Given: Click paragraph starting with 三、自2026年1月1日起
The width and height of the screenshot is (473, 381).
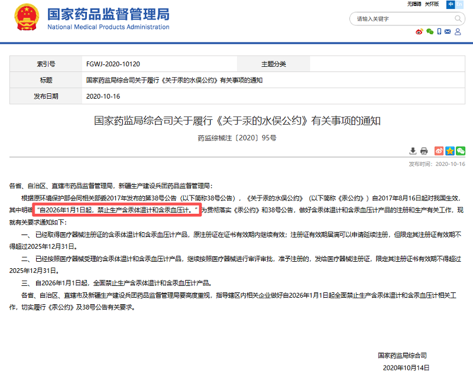Looking at the screenshot, I should coord(117,283).
